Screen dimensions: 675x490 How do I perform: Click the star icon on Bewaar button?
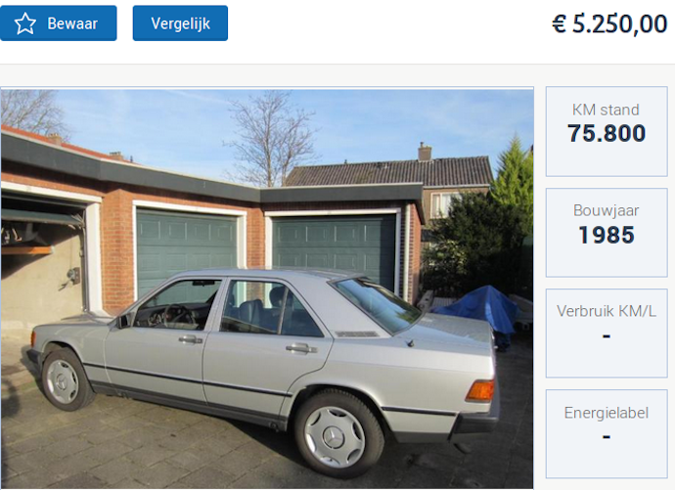[25, 23]
